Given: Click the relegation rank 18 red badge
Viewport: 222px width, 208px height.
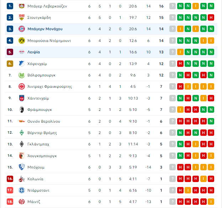Looking at the screenshot, I should (x=10, y=202).
